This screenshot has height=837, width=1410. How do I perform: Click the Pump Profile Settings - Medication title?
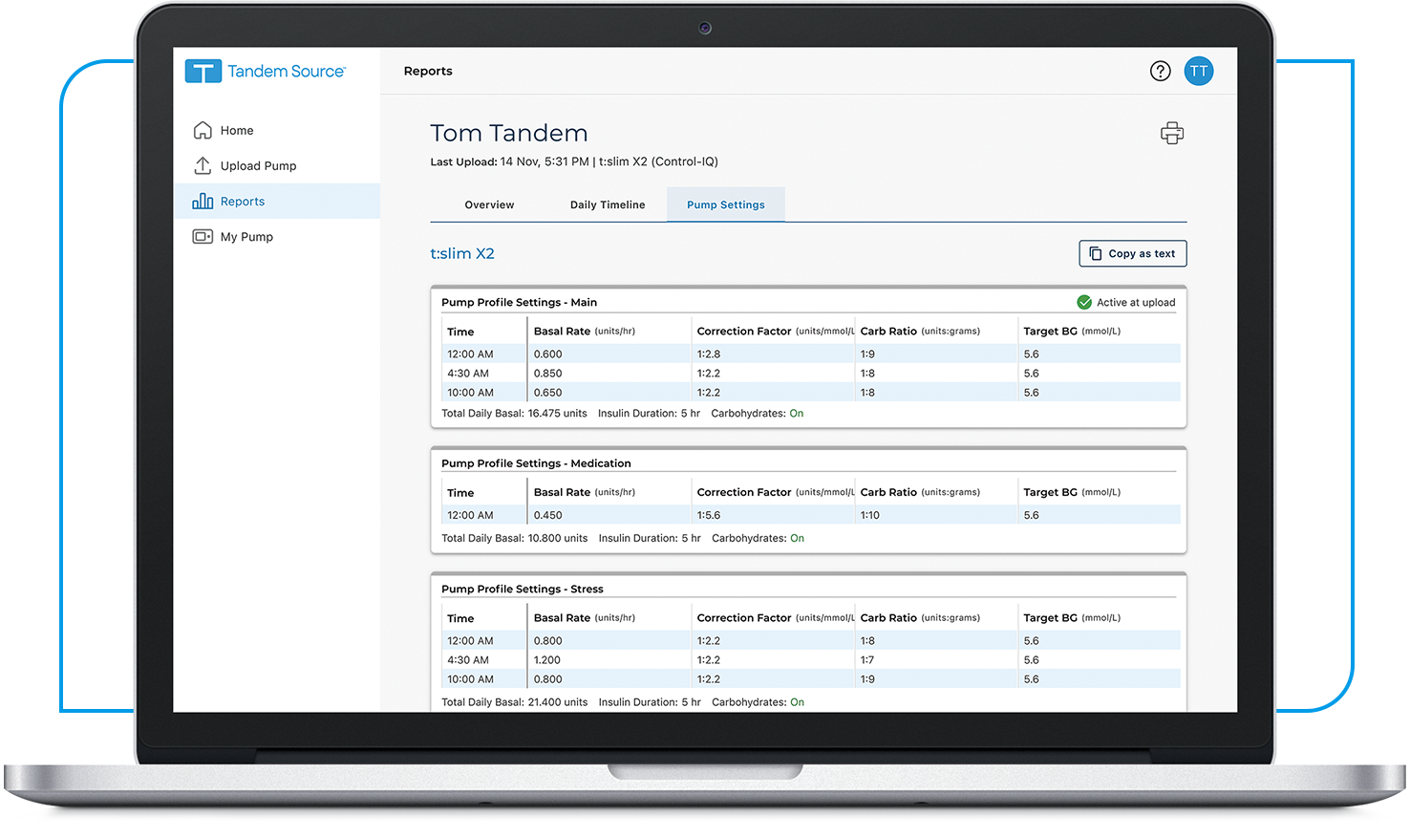tap(536, 463)
